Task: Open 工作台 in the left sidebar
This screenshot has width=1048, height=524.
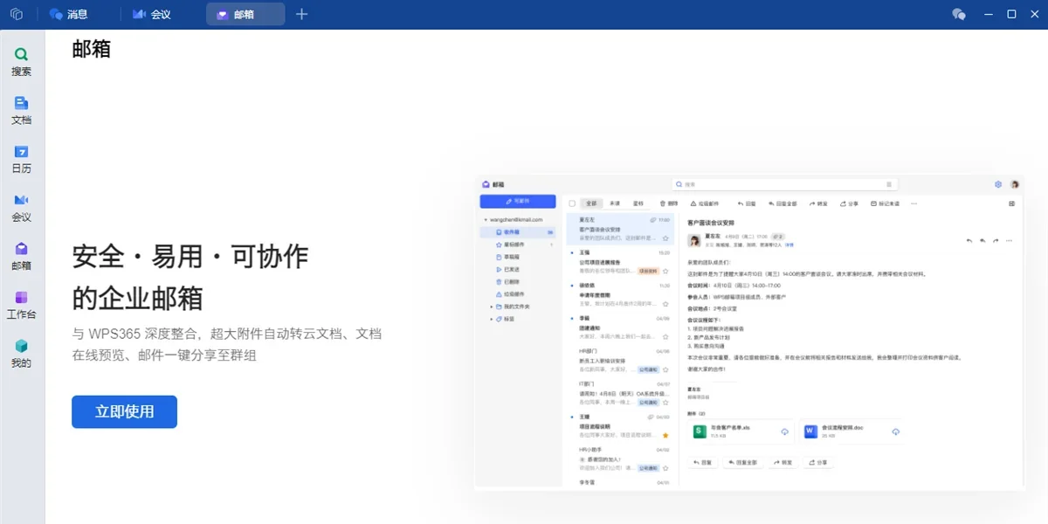Action: pyautogui.click(x=22, y=306)
